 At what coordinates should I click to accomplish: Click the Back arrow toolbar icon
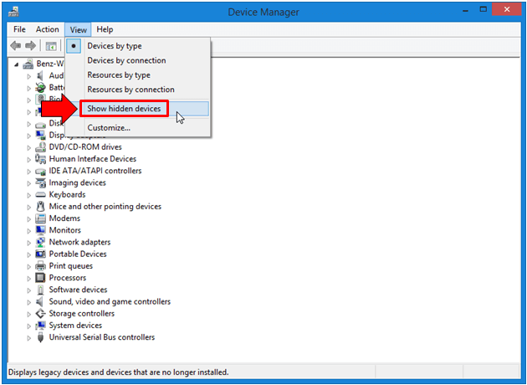[x=16, y=45]
